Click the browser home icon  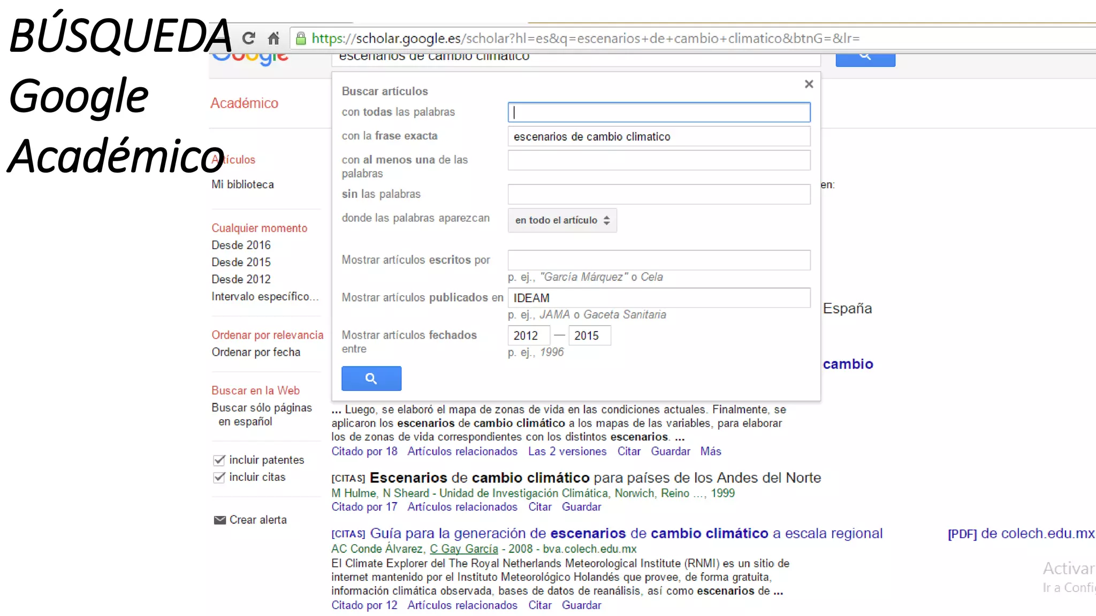pos(273,38)
